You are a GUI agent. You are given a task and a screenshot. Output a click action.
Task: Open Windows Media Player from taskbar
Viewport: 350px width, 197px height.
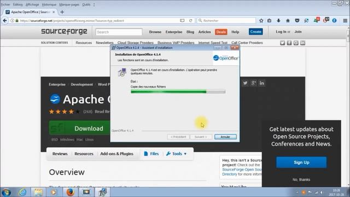[54, 192]
